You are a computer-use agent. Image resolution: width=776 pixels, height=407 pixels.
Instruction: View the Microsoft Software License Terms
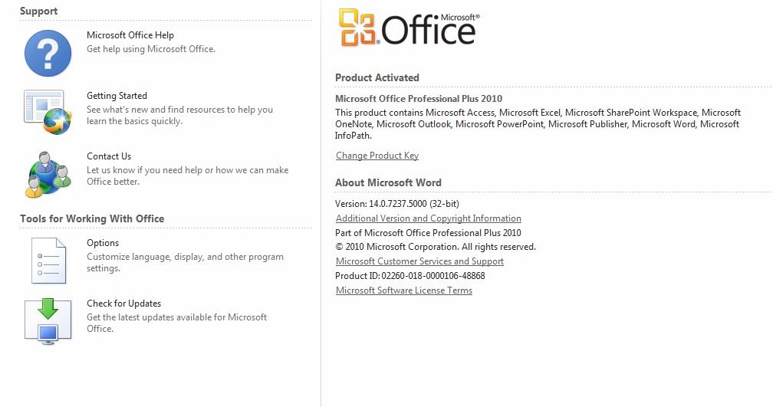(404, 290)
